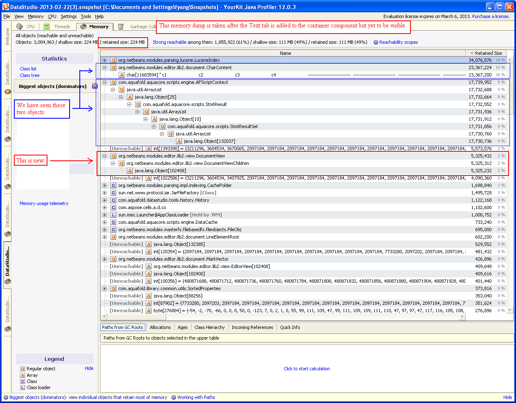This screenshot has width=516, height=403.
Task: Click the help icon before Working with Paths
Action: (x=174, y=397)
